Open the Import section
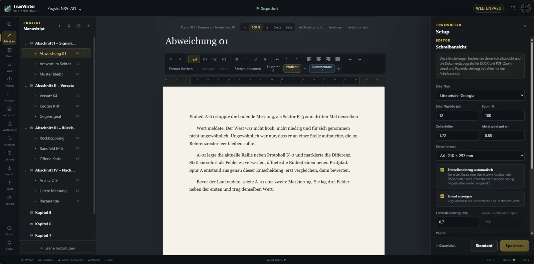The width and height of the screenshot is (534, 264). [x=9, y=170]
